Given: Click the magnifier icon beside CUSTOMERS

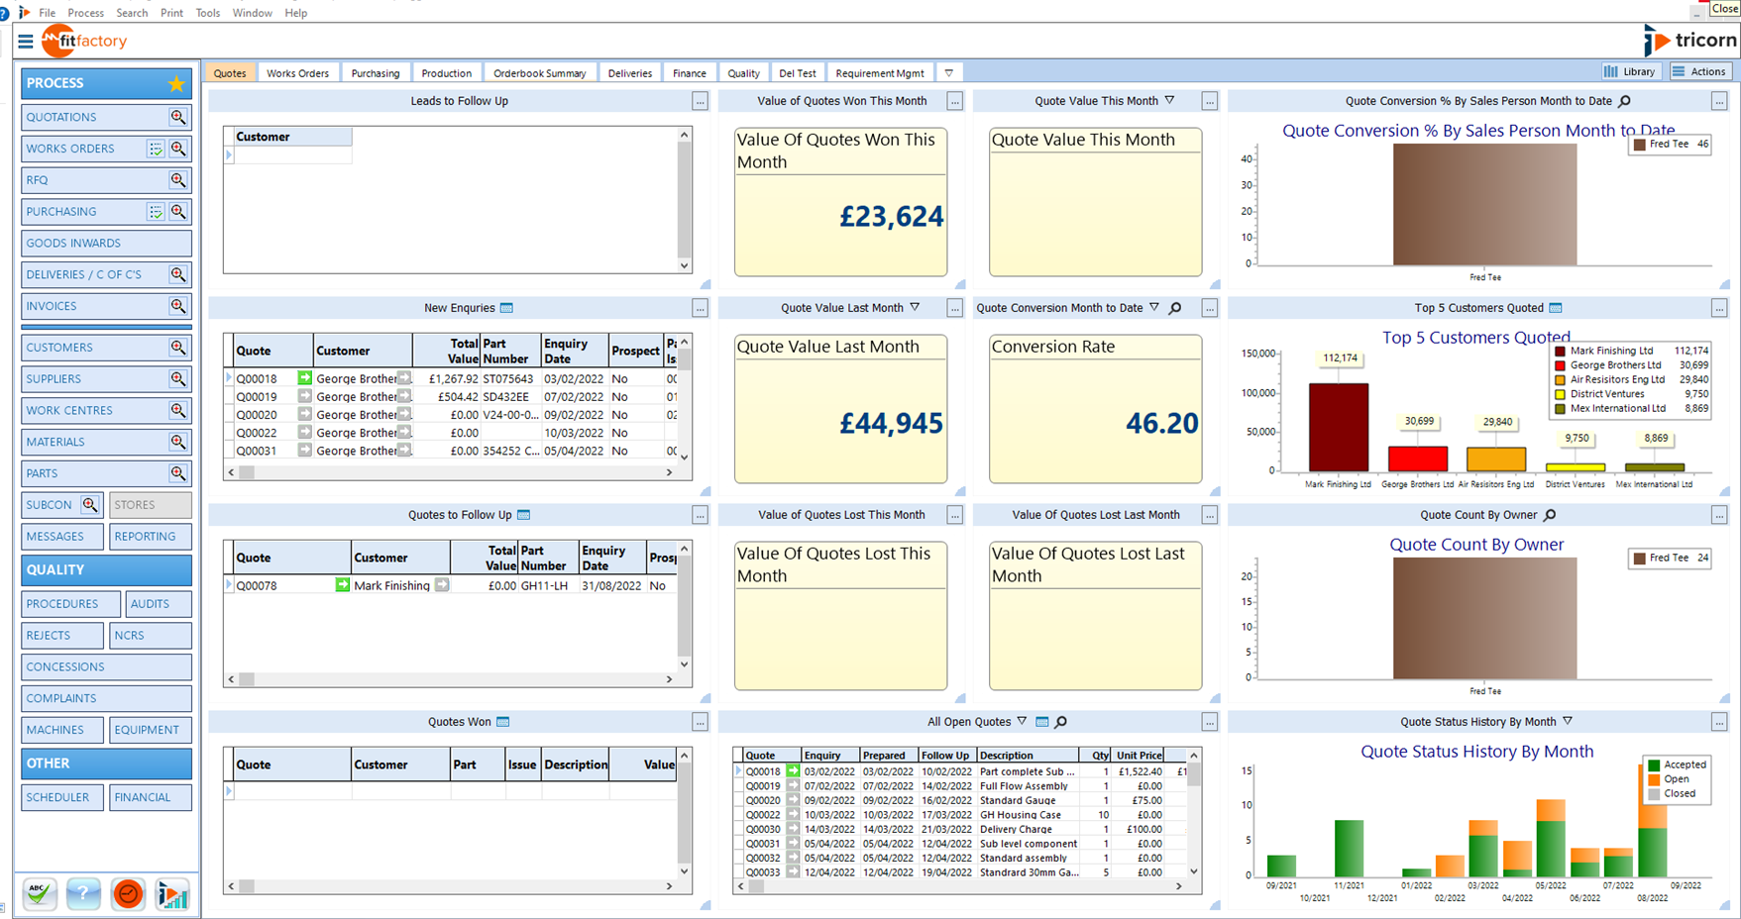Looking at the screenshot, I should coord(178,348).
